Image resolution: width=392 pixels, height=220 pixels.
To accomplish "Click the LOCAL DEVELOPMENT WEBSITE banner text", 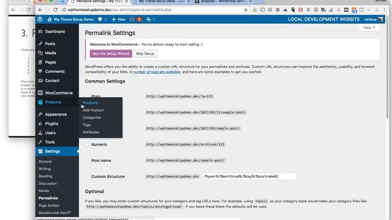I will click(x=324, y=19).
